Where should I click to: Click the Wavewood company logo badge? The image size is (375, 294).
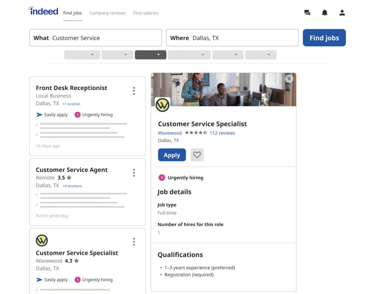tap(162, 105)
